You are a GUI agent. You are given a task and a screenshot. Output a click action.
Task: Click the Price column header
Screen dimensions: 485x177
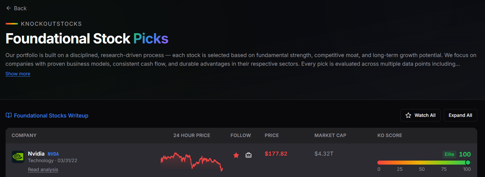272,135
